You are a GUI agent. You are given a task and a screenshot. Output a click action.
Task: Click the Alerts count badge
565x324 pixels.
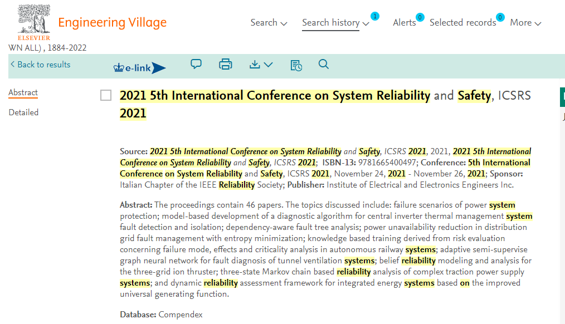(420, 17)
